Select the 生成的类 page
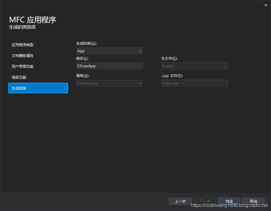 (x=38, y=88)
